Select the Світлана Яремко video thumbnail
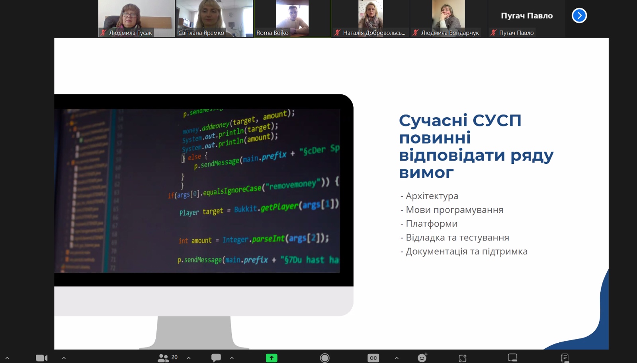Screen dimensions: 637x363 pos(215,18)
